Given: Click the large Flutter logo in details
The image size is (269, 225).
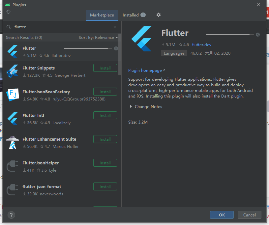Looking at the screenshot, I should click(141, 39).
